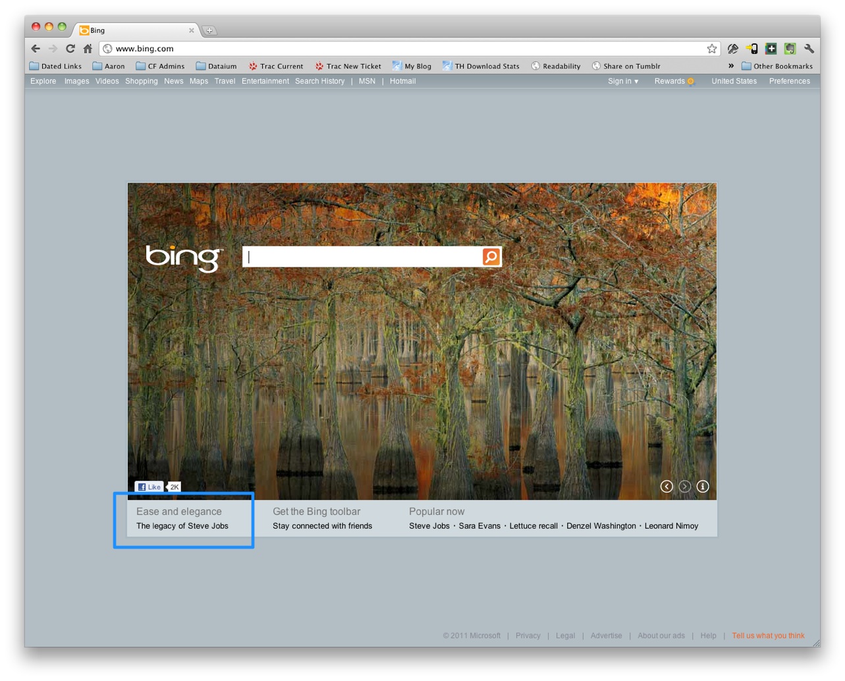Select Leonard Nimoy under Popular now
The width and height of the screenshot is (845, 681).
671,526
